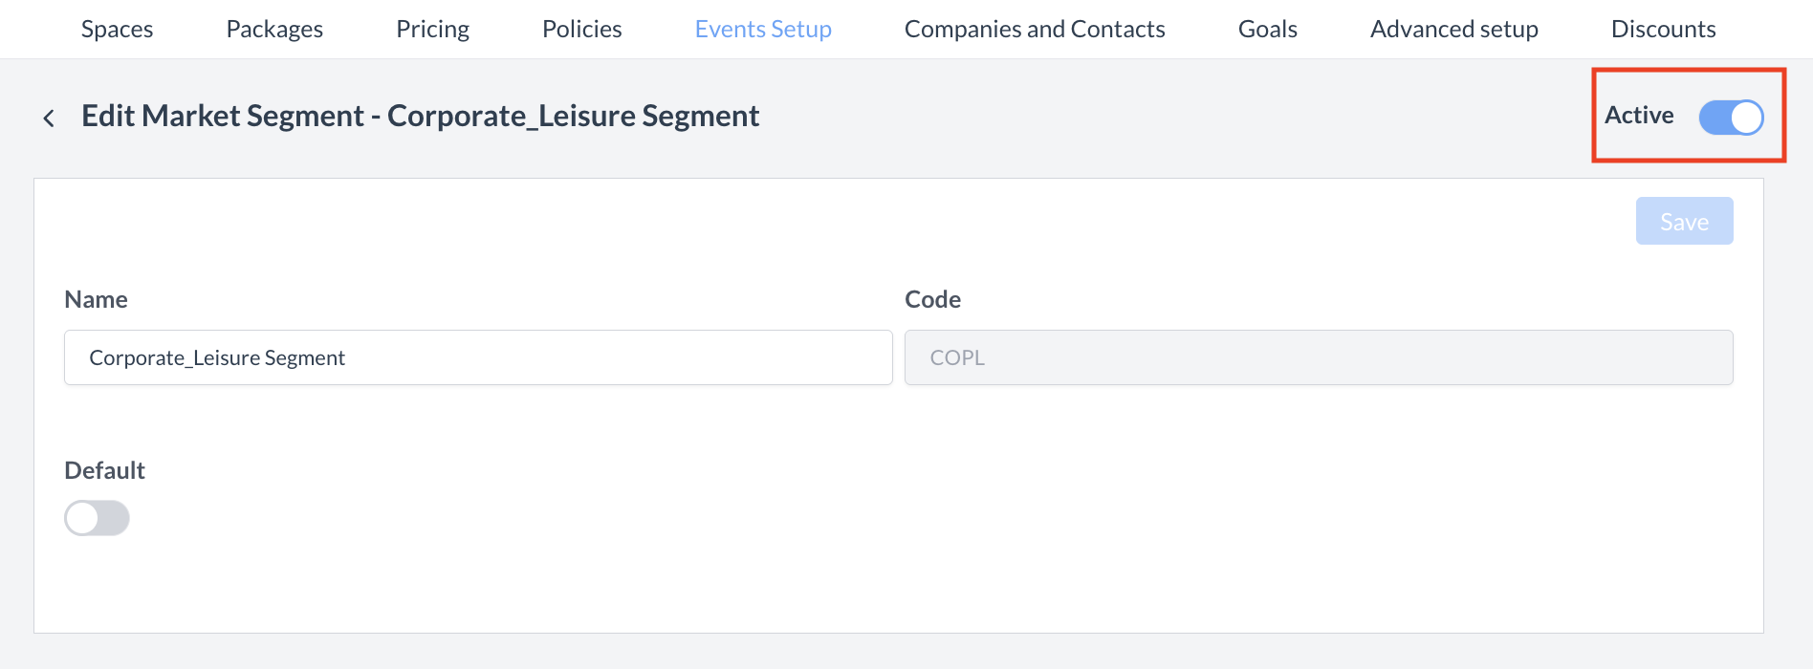Open the Spaces tab
This screenshot has height=669, width=1813.
[x=117, y=29]
